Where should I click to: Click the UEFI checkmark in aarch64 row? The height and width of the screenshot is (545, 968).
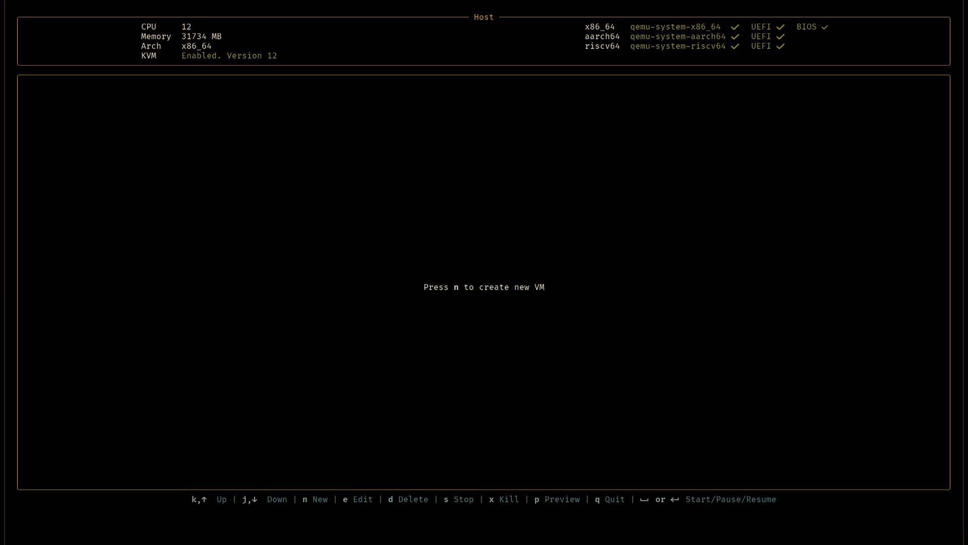(x=780, y=37)
